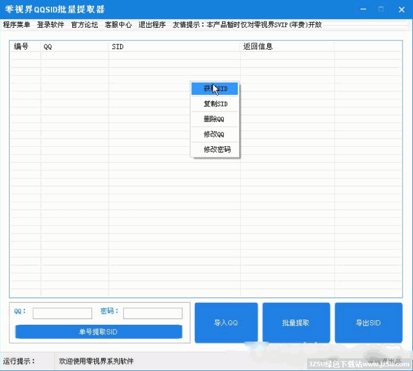Click the 编号 column header
Image resolution: width=413 pixels, height=371 pixels.
coord(25,47)
